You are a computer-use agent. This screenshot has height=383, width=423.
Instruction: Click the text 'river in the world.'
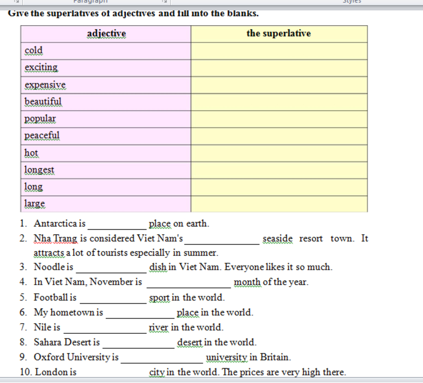point(186,327)
